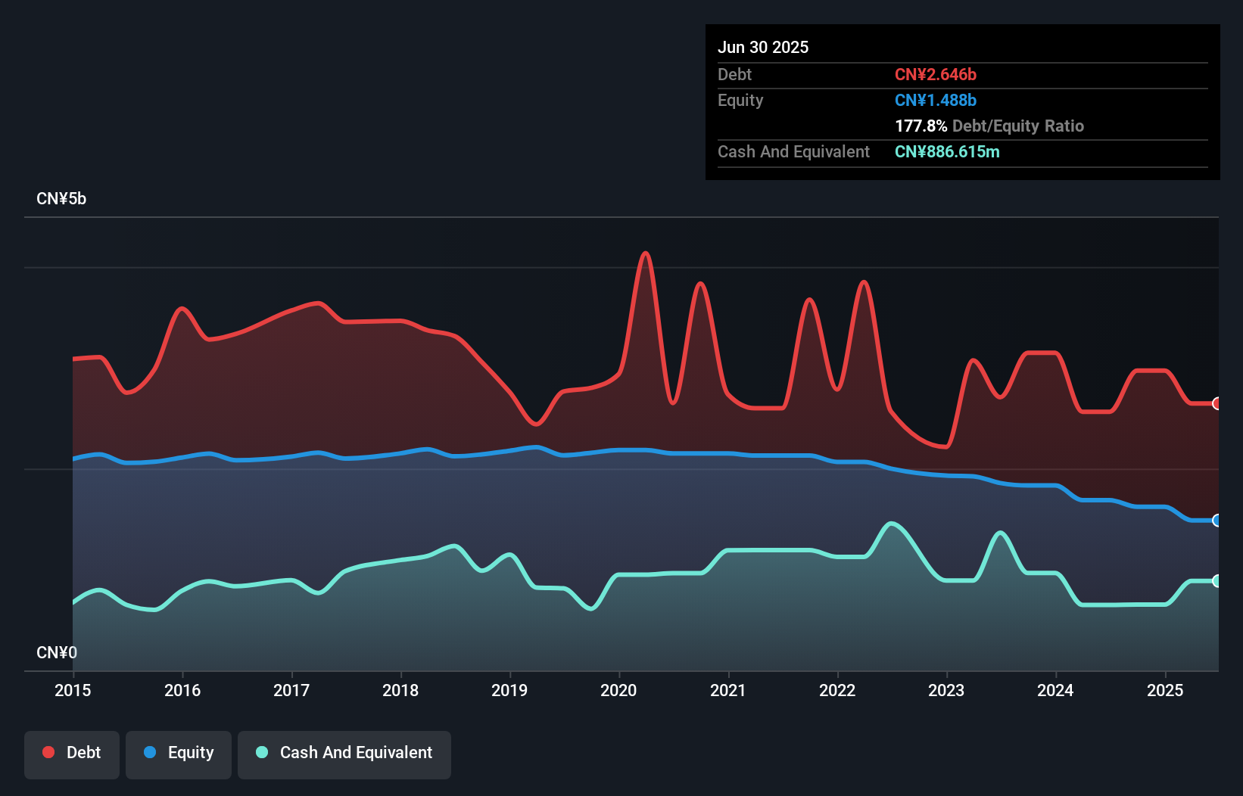Toggle the Cash And Equivalent series visibility
Viewport: 1243px width, 796px height.
pos(344,753)
